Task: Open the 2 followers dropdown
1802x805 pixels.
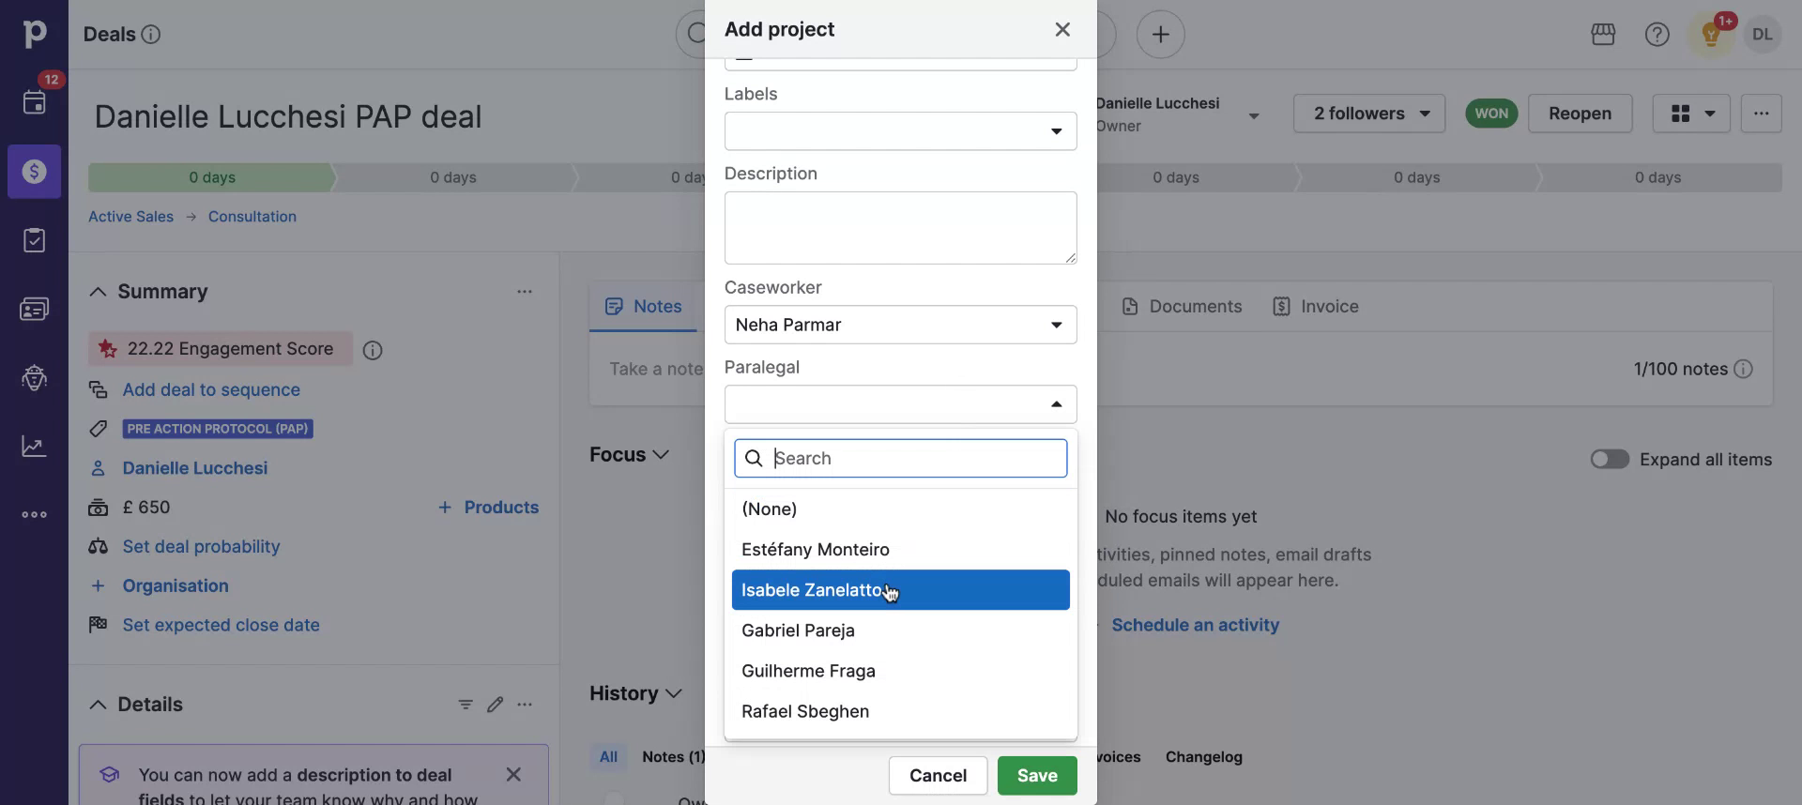Action: (1369, 114)
